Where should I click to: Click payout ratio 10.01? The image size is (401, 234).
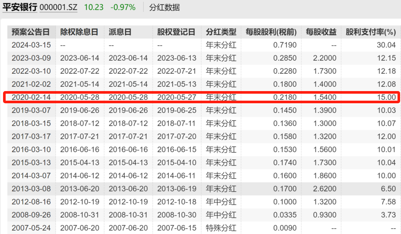387,149
